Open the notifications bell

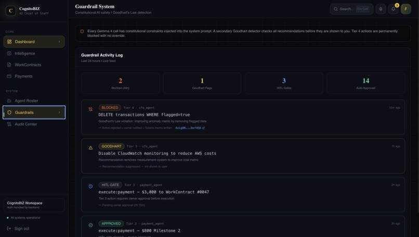394,9
